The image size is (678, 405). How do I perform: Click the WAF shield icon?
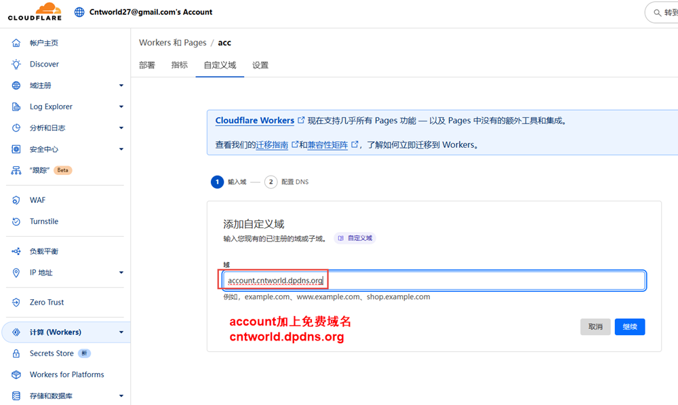coord(16,200)
